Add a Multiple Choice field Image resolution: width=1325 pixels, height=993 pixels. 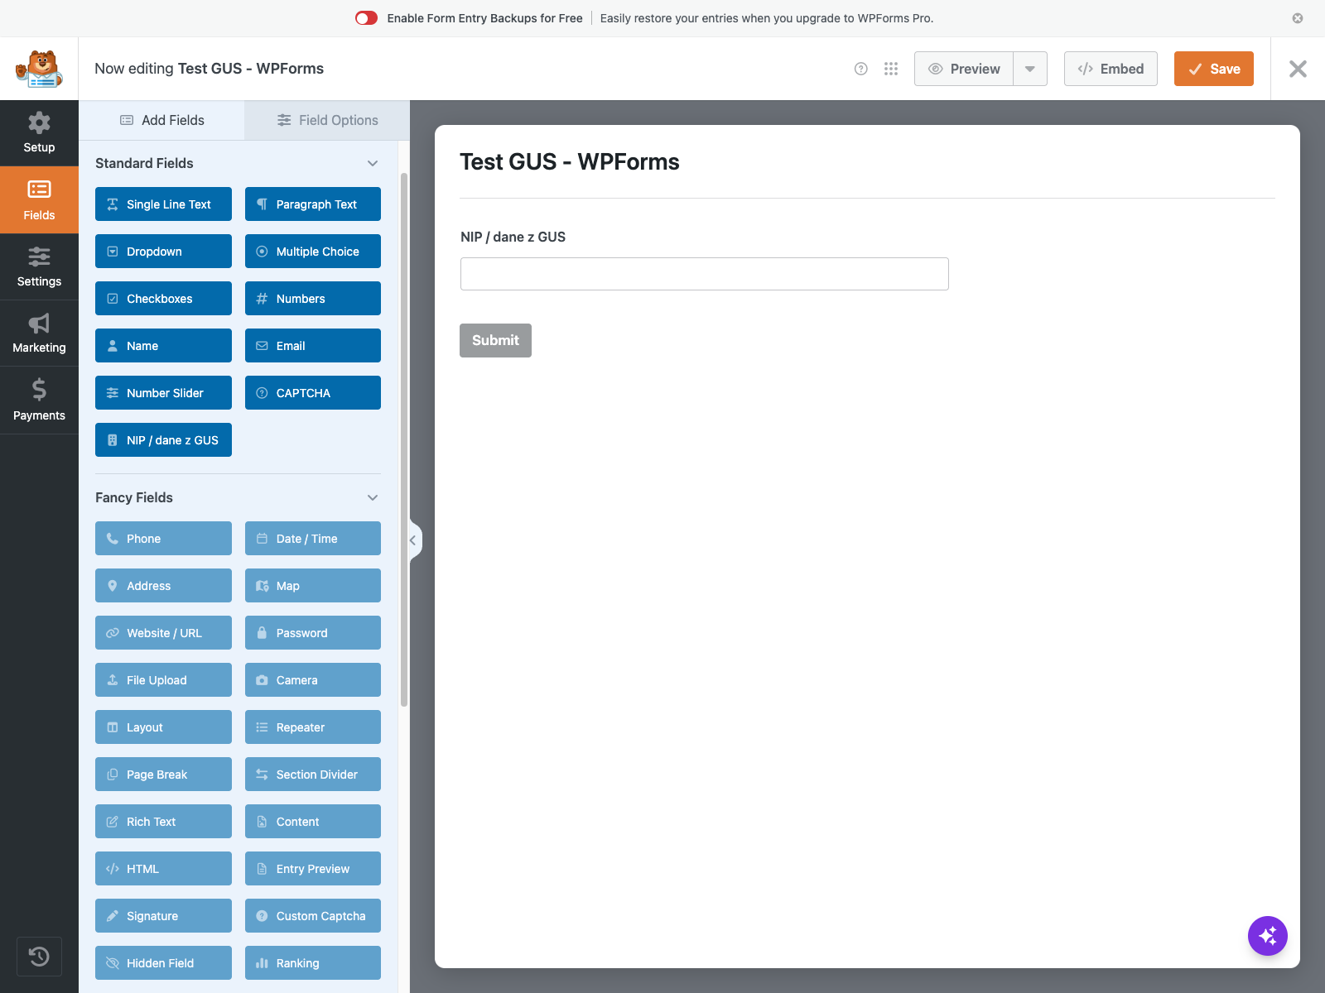pyautogui.click(x=313, y=252)
